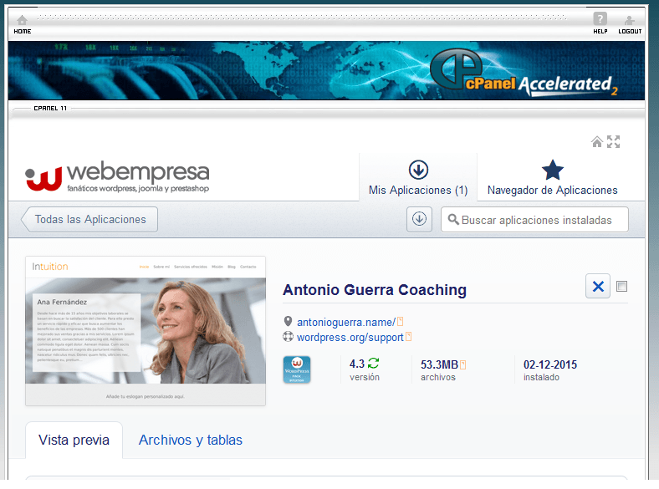659x489 pixels.
Task: Open external link icon after wordpress.org/support
Action: point(408,337)
